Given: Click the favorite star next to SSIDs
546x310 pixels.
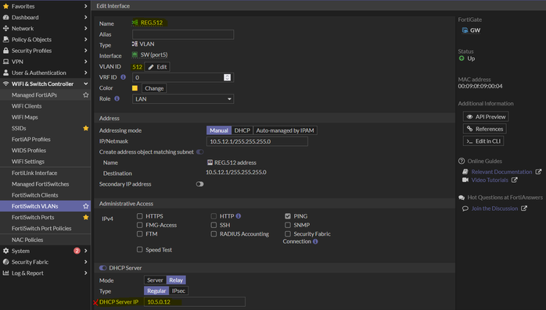Looking at the screenshot, I should 86,128.
